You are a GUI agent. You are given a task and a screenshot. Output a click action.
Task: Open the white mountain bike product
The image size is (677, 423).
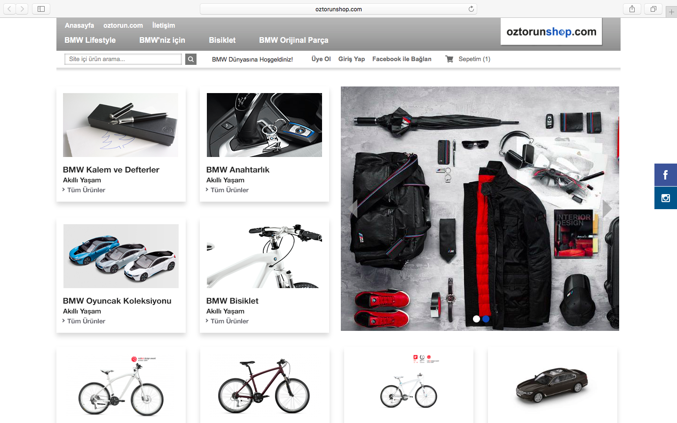pyautogui.click(x=121, y=385)
